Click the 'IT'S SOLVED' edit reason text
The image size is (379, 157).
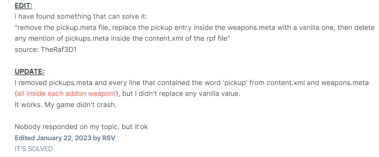(34, 149)
